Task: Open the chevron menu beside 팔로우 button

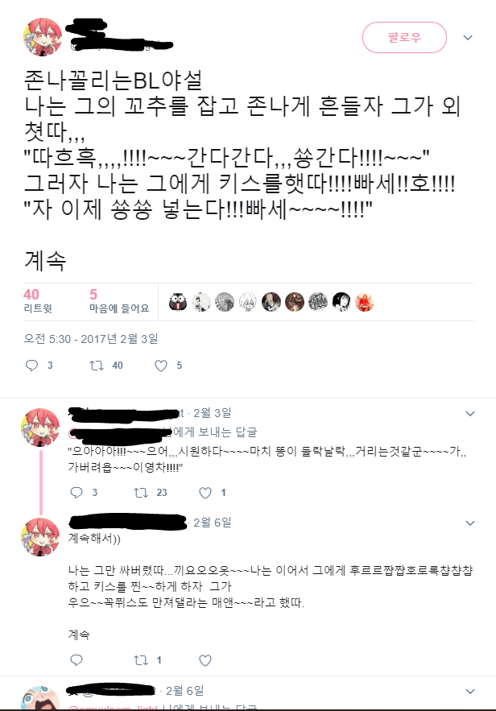Action: (x=468, y=38)
